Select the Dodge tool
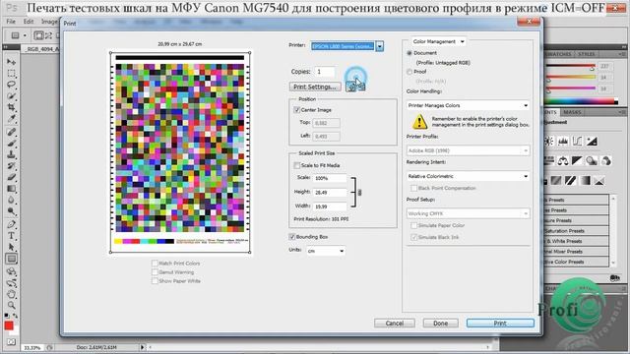 tap(11, 210)
